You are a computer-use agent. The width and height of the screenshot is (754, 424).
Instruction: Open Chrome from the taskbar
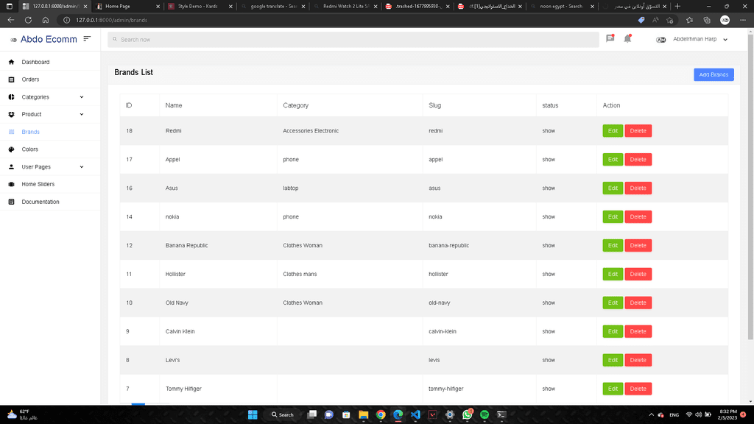[381, 414]
